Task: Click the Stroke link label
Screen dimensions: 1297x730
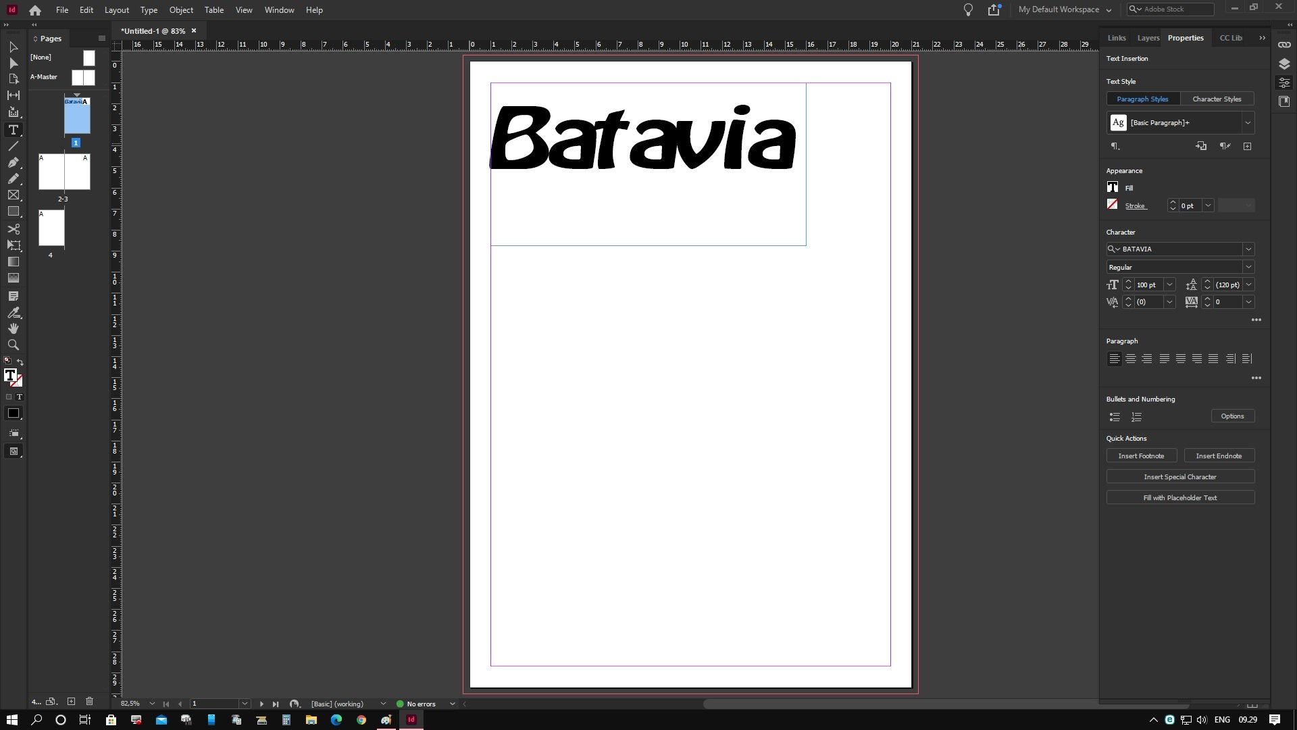Action: click(1135, 205)
